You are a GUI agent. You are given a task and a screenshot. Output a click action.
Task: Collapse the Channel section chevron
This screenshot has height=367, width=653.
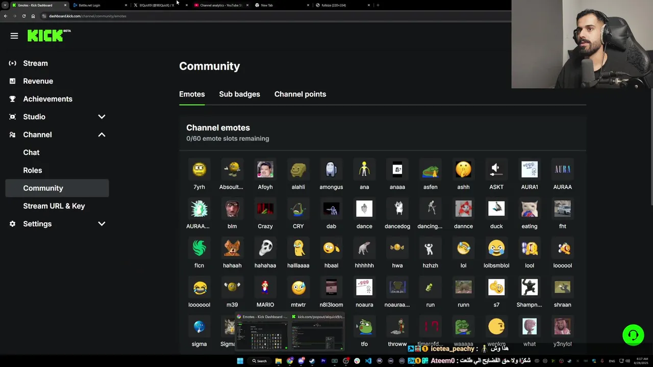(102, 135)
